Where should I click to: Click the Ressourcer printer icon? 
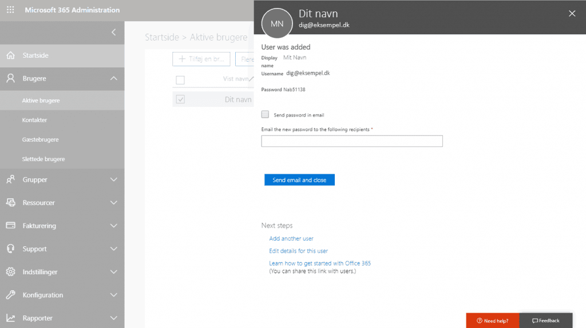point(10,203)
